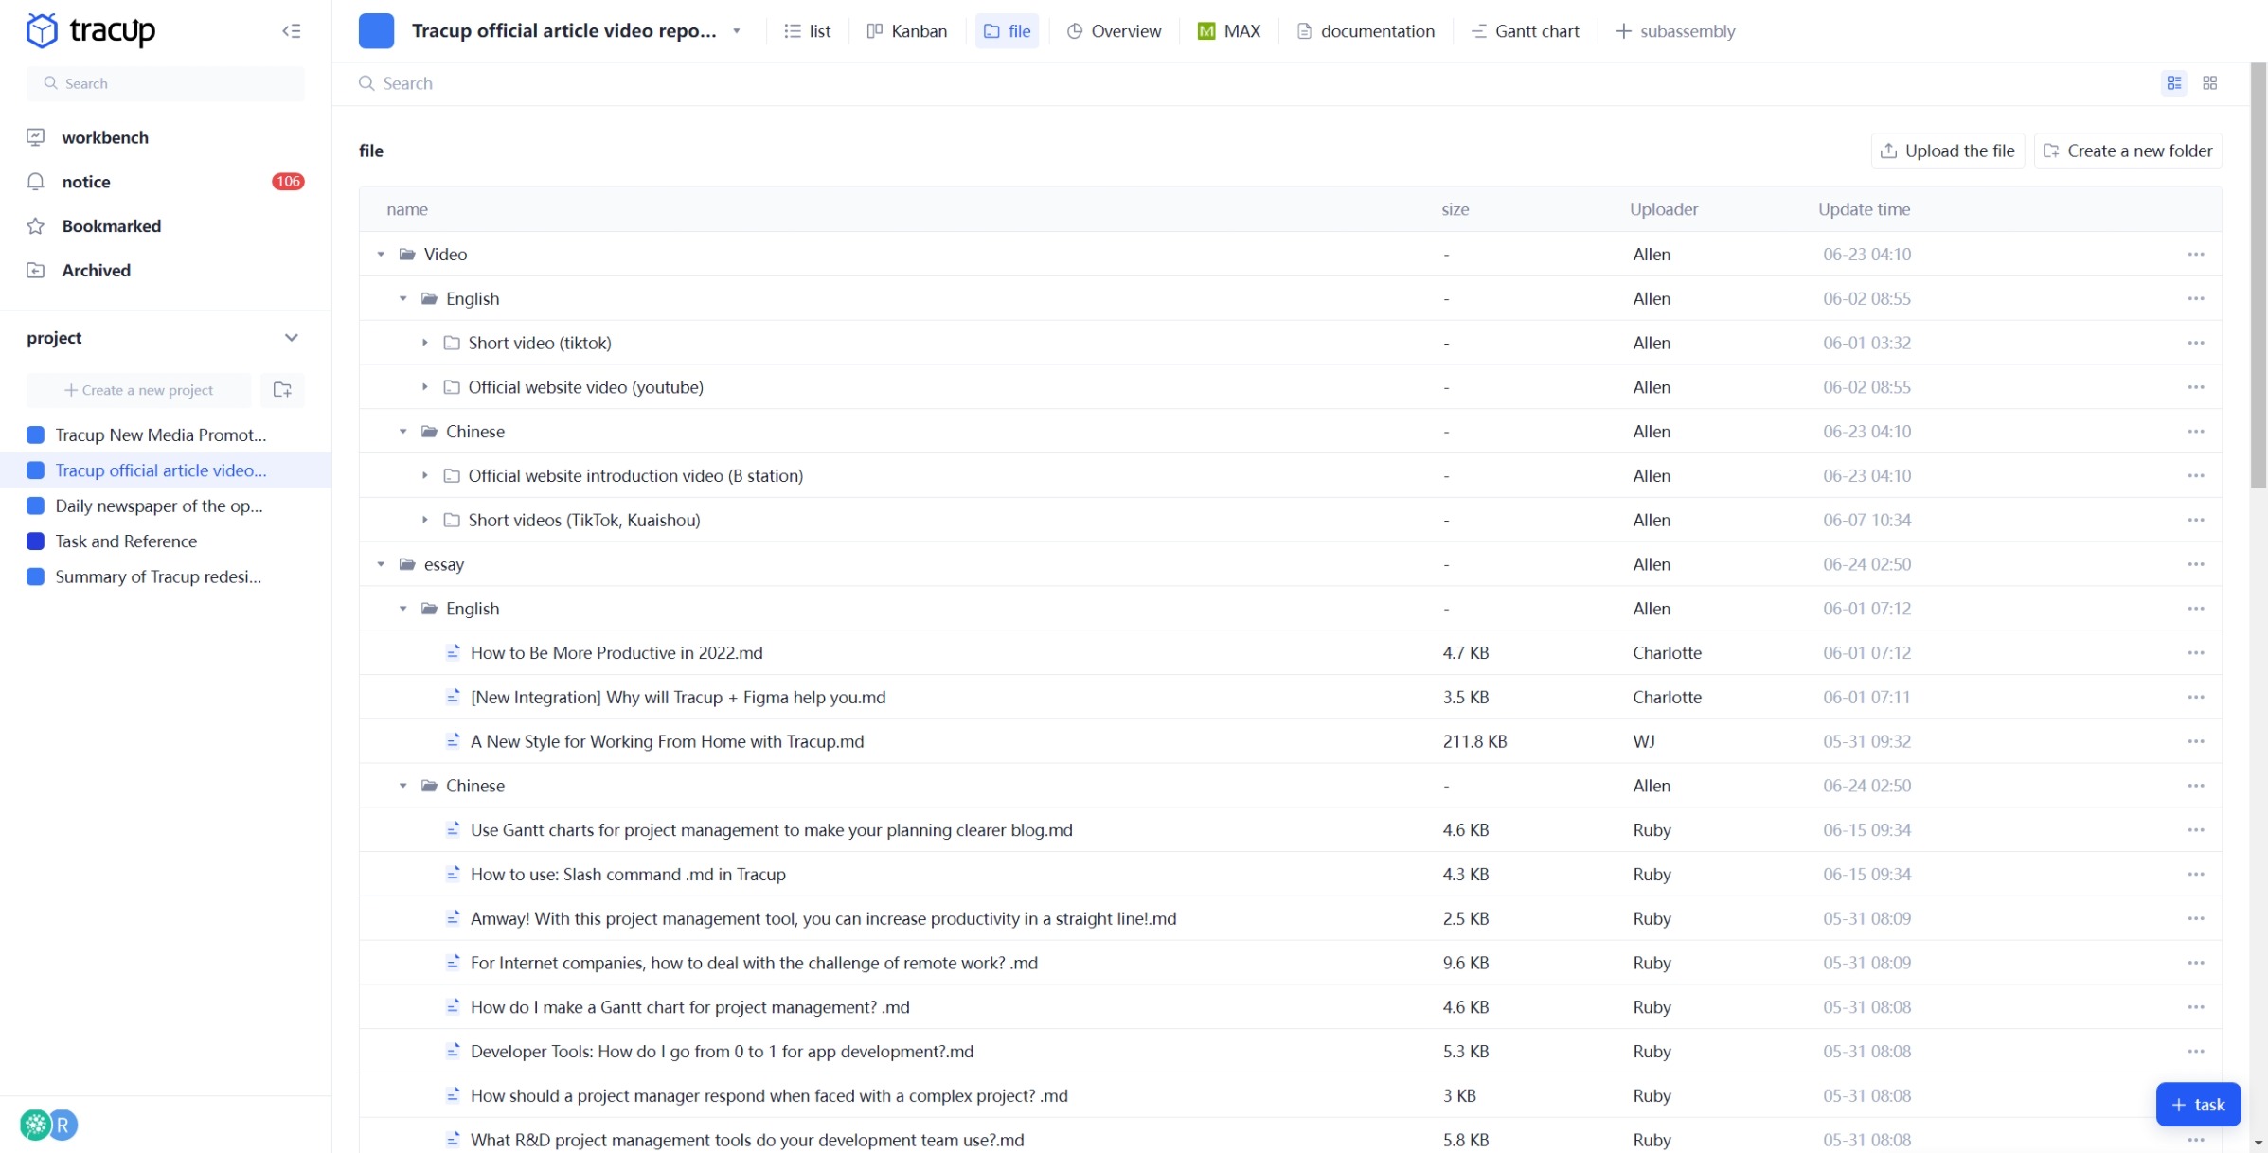Image resolution: width=2268 pixels, height=1153 pixels.
Task: Click Upload the file button
Action: click(x=1947, y=151)
